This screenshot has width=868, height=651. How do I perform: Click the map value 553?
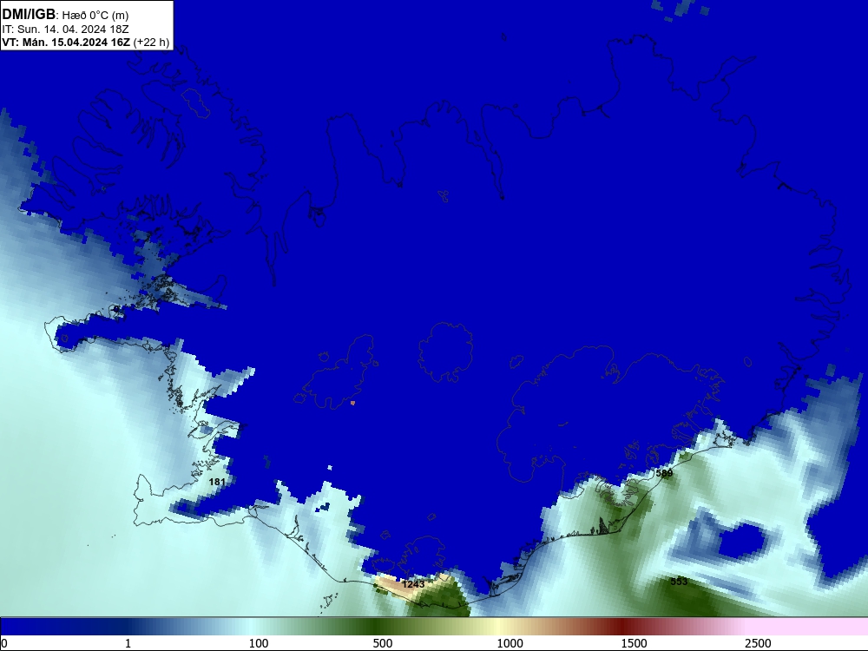(679, 582)
